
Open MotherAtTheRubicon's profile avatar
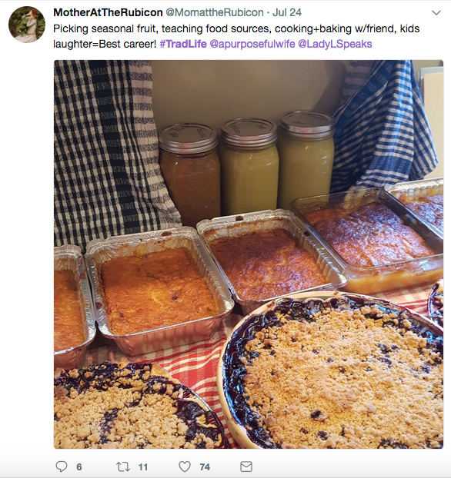[27, 25]
